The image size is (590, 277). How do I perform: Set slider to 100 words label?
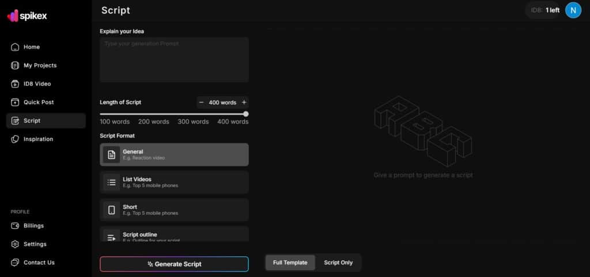point(115,122)
